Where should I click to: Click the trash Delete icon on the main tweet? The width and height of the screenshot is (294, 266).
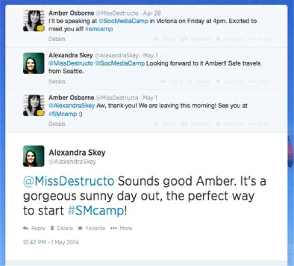click(52, 228)
